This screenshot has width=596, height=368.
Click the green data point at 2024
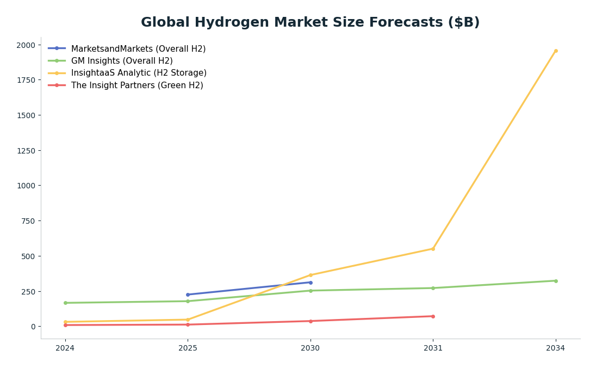pos(65,303)
